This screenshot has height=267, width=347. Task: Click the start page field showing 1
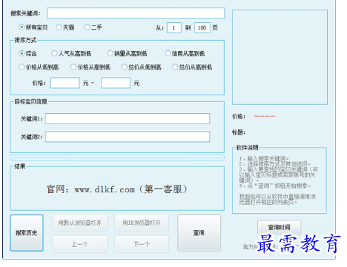[174, 27]
